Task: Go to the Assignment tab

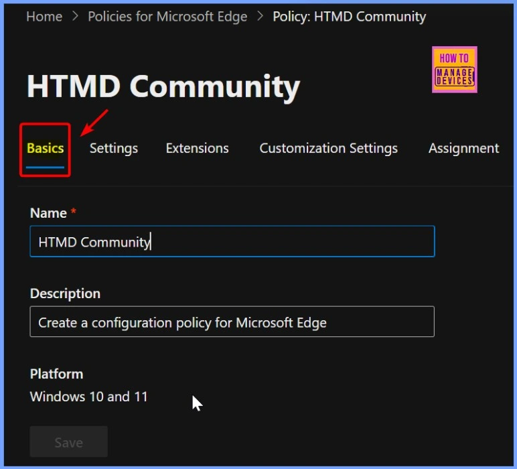Action: coord(463,149)
